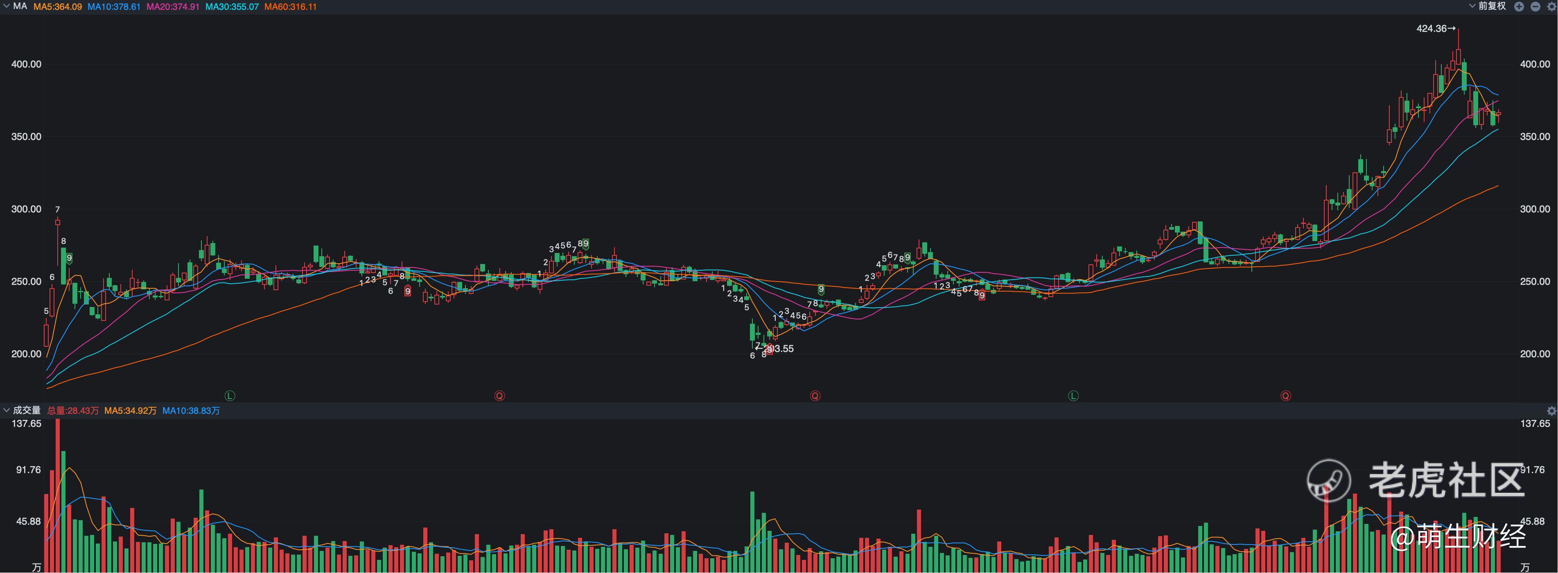Click the volume MA10:38.83万 label
Screen dimensions: 1558x573
coord(190,411)
